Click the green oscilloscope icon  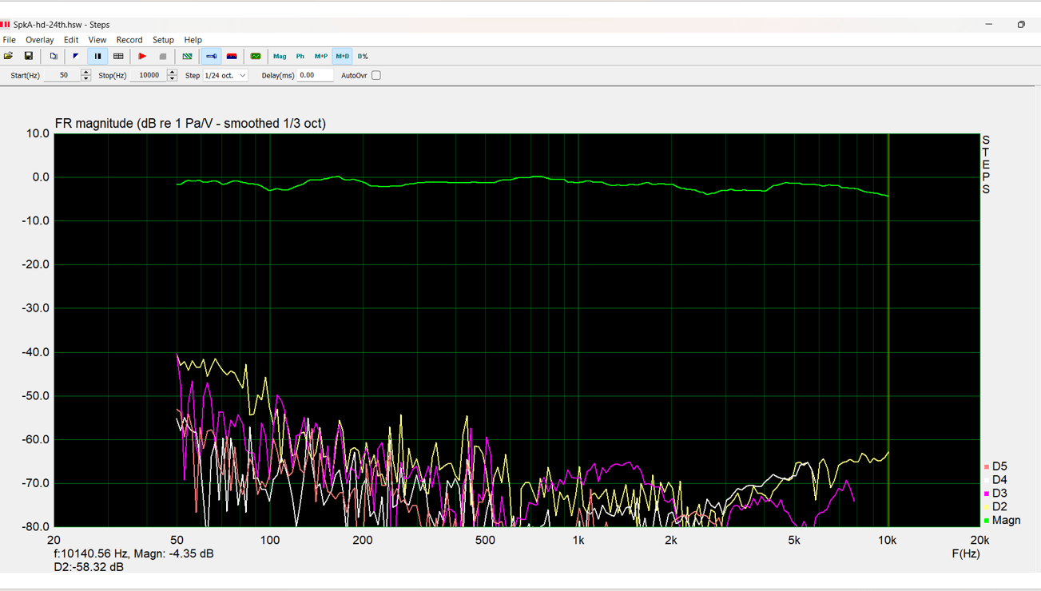(256, 57)
